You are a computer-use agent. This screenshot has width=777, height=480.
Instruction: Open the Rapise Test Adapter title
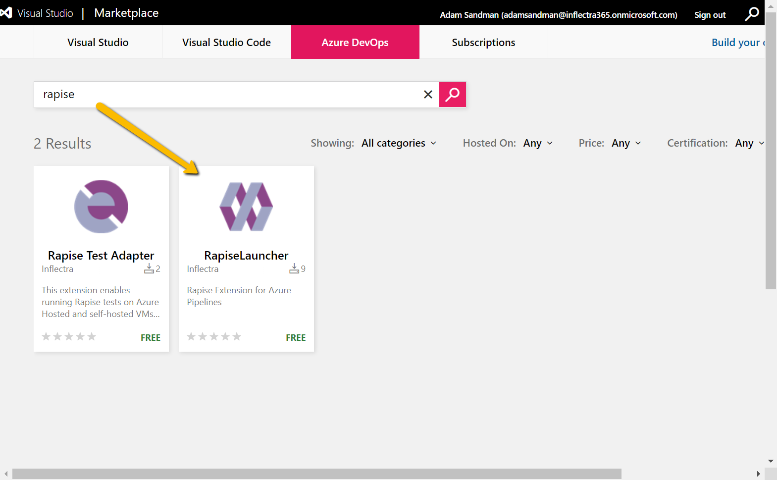(101, 256)
